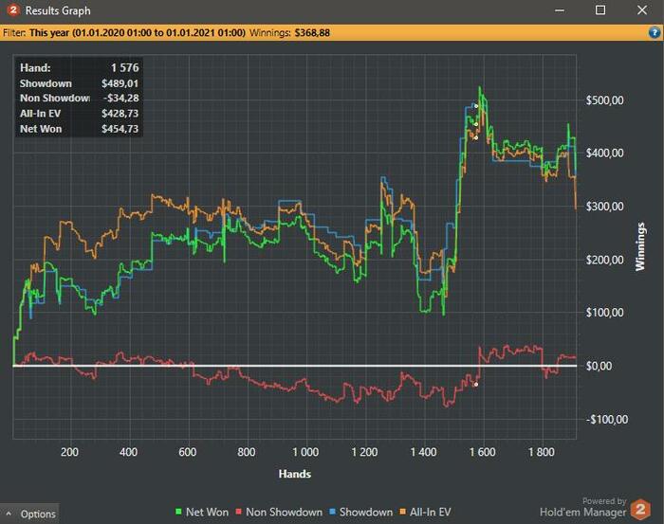Maximize the Results Graph window
The height and width of the screenshot is (524, 664).
tap(600, 10)
